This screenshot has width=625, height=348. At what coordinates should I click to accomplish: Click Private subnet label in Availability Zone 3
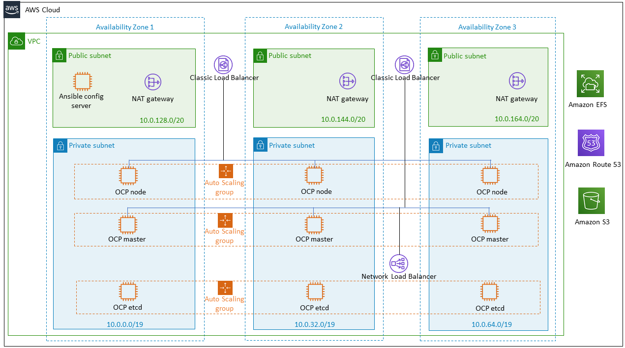(x=468, y=145)
